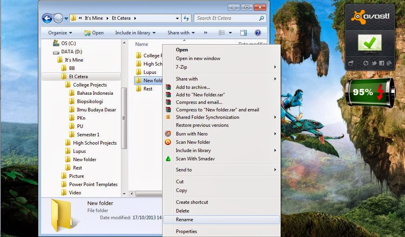Screen dimensions: 405x237
Task: Click Shared Folder Synchronization orange icon
Action: (x=168, y=117)
